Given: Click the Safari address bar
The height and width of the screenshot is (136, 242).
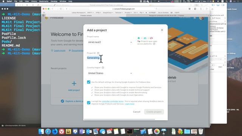Looking at the screenshot, I should 124,9.
